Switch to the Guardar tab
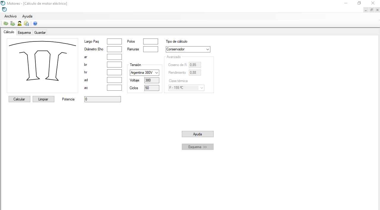This screenshot has width=380, height=210. [x=40, y=33]
